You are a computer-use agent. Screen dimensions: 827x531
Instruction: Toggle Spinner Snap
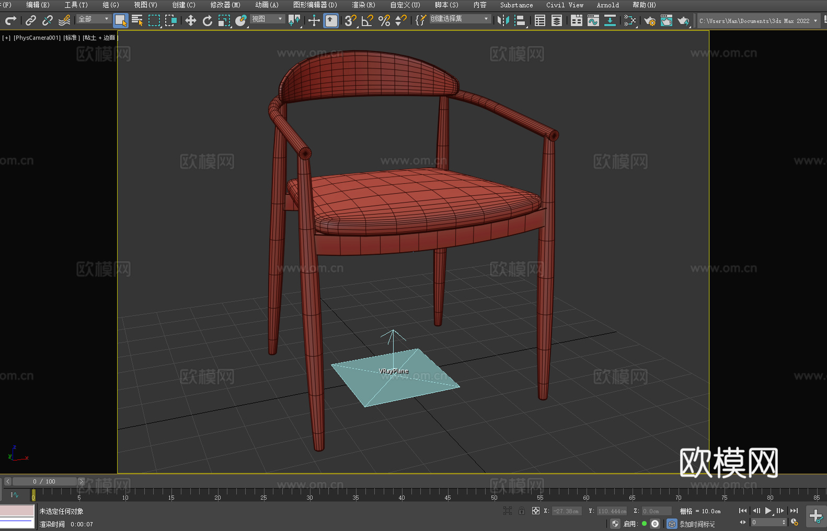pos(401,21)
